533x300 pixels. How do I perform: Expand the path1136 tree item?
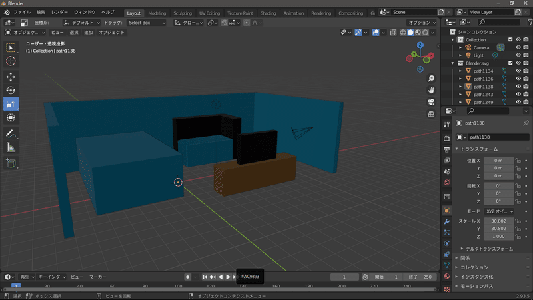click(460, 79)
